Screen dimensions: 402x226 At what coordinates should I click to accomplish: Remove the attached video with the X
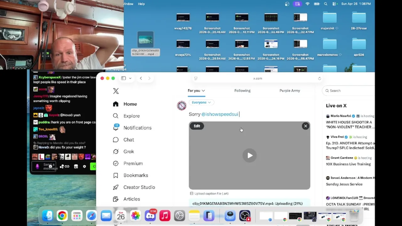tap(305, 126)
